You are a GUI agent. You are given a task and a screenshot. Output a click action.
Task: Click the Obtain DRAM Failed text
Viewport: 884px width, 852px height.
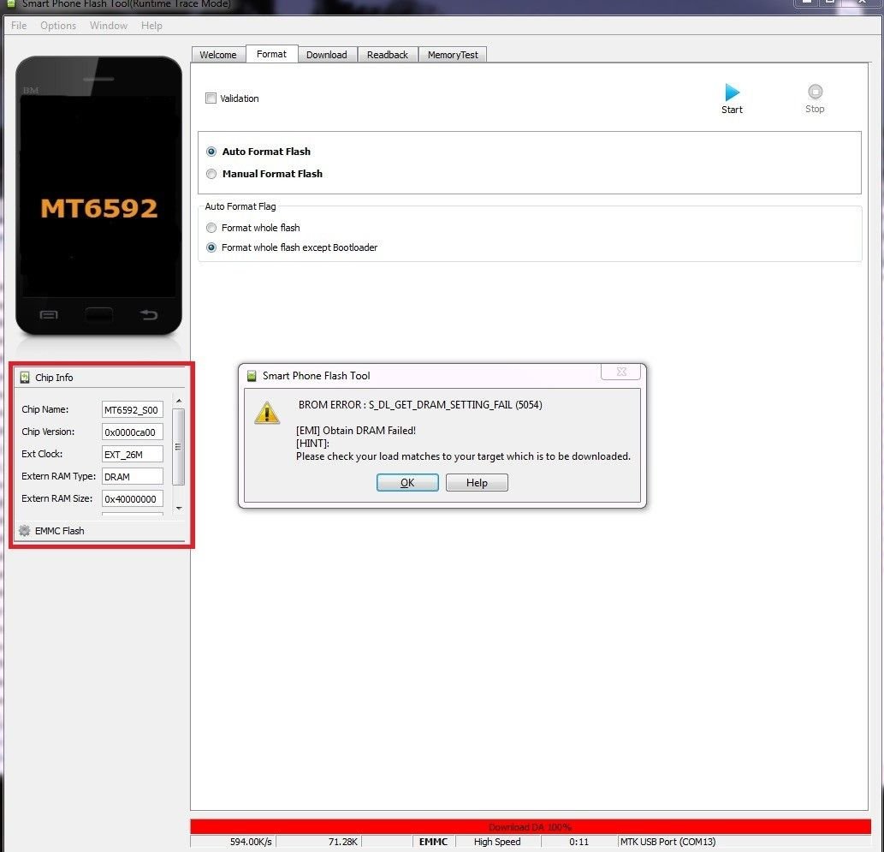pos(356,430)
